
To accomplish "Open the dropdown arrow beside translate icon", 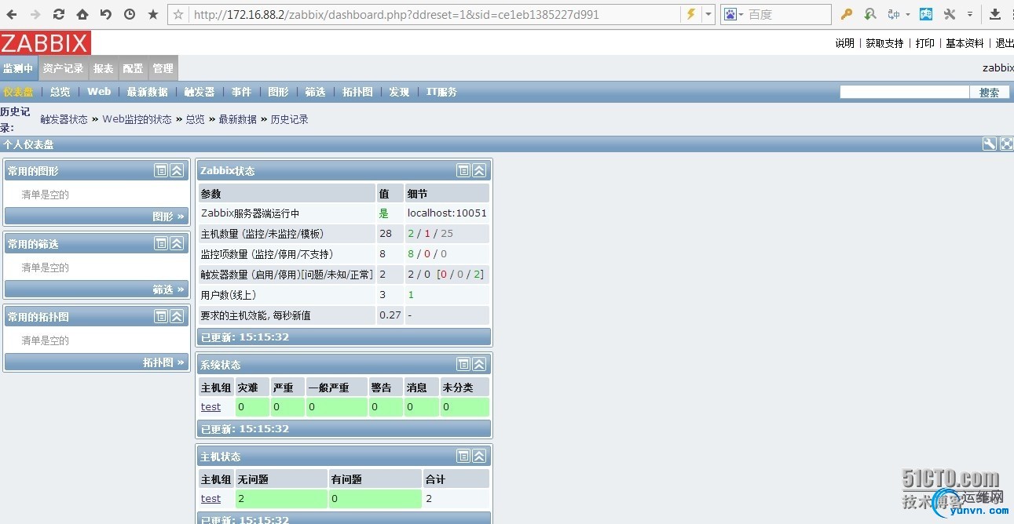I will coord(908,15).
